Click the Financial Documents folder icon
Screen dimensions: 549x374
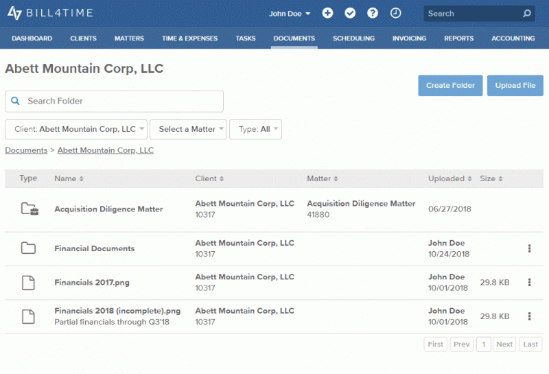click(x=28, y=248)
